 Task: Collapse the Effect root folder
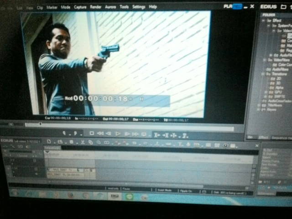click(263, 21)
